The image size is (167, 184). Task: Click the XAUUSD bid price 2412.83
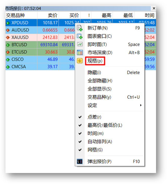click(50, 37)
